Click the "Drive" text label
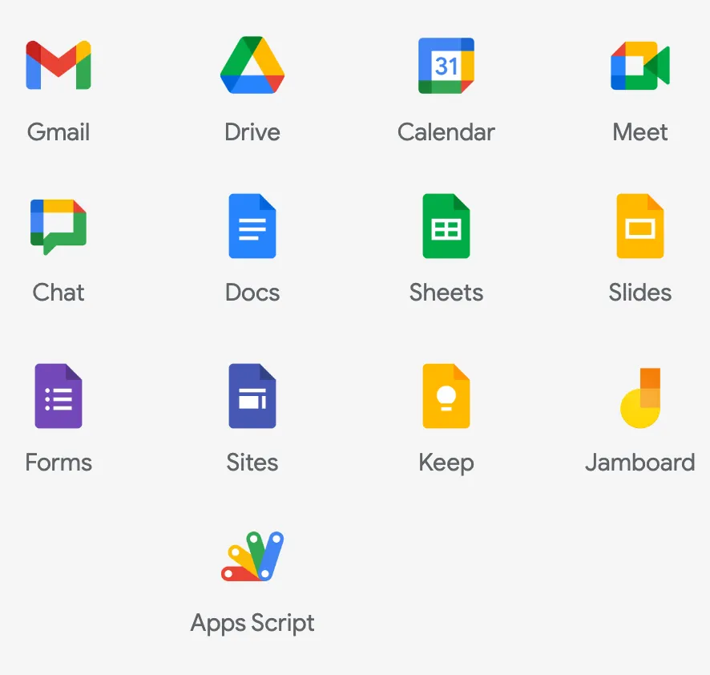 click(252, 132)
